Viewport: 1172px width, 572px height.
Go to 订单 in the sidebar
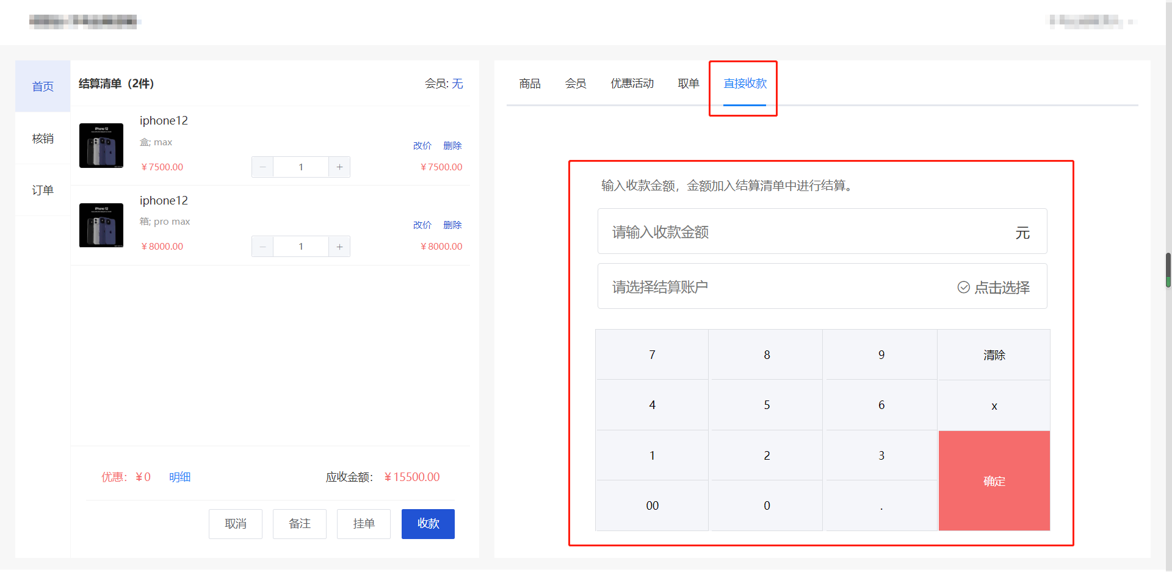tap(43, 190)
